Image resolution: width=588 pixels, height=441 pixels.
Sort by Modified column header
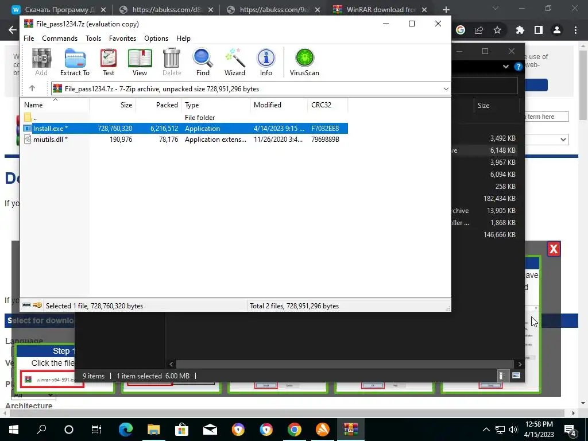tap(278, 105)
